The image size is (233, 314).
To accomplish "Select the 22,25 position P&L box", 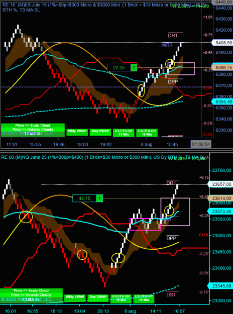I will [x=119, y=68].
